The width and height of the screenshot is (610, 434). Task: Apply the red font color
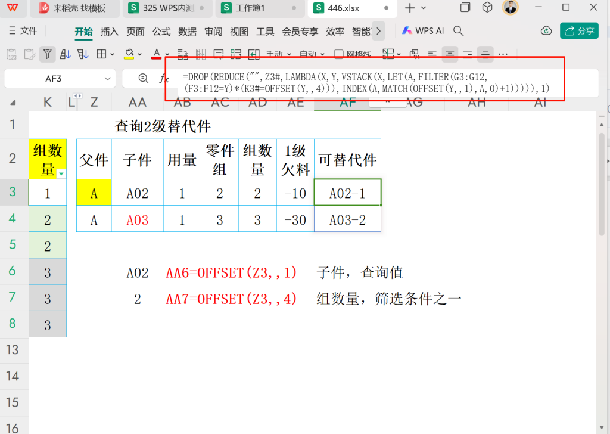click(x=157, y=54)
